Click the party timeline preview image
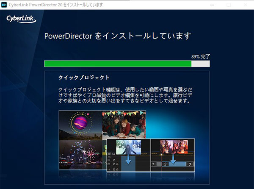 pos(174,147)
